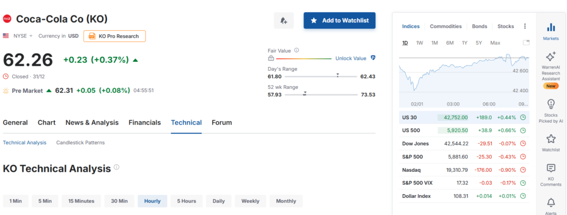
Task: Open the Financials tab
Action: tap(145, 123)
